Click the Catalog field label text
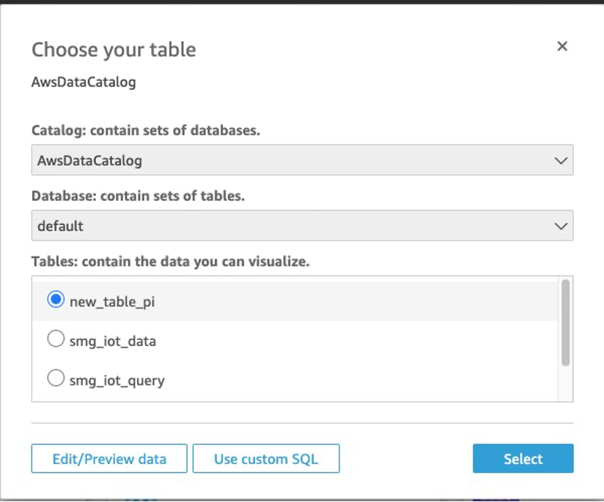 click(x=146, y=130)
